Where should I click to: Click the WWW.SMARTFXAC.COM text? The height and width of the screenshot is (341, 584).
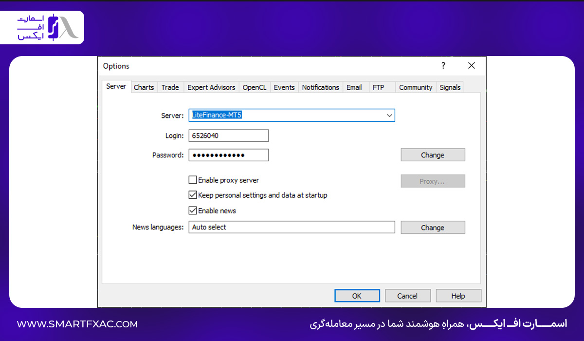[77, 324]
